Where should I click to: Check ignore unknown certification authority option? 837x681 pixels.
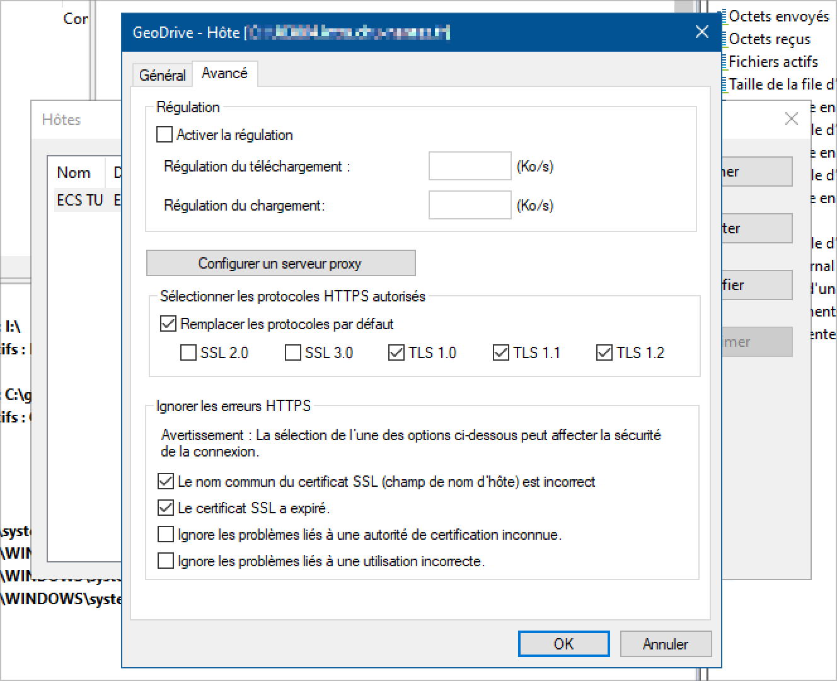(166, 535)
